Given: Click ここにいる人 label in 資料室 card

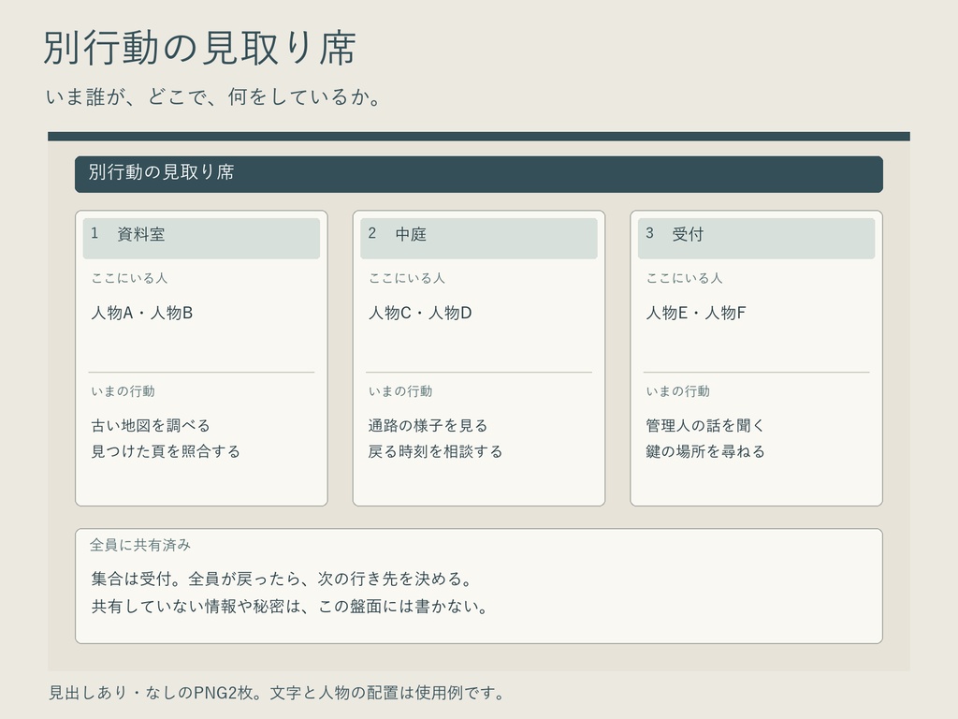Looking at the screenshot, I should [129, 278].
